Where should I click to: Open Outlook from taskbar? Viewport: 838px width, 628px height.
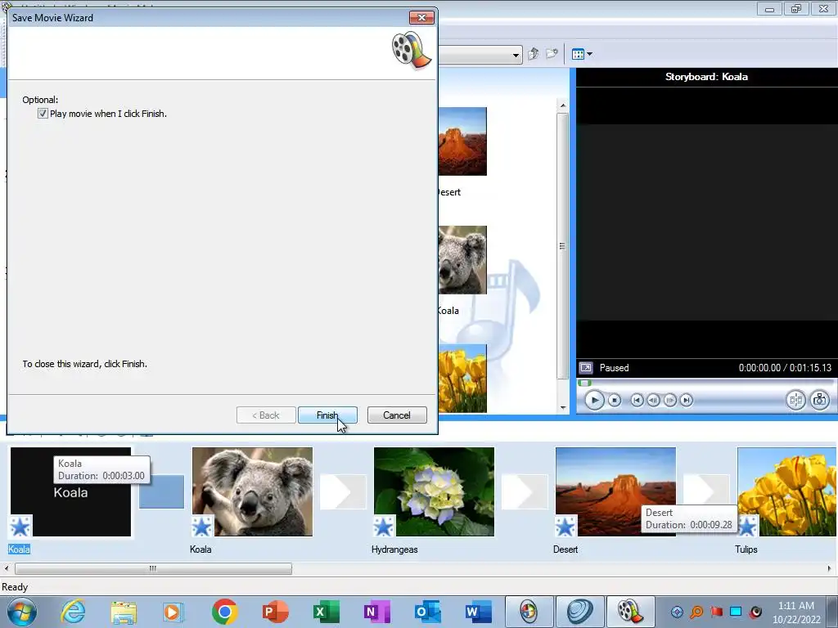point(427,612)
